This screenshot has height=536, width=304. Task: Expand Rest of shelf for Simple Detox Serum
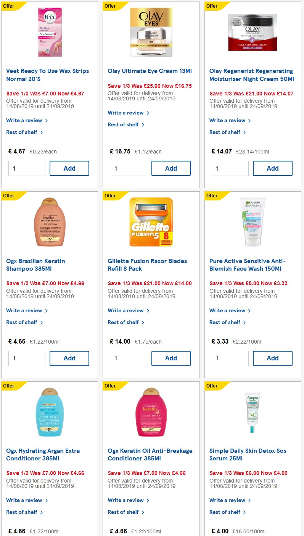point(225,512)
